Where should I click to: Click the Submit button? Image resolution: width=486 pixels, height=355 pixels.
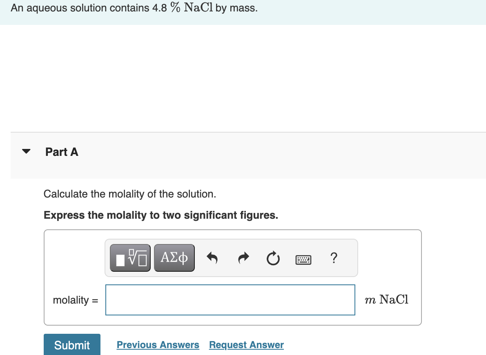click(72, 345)
